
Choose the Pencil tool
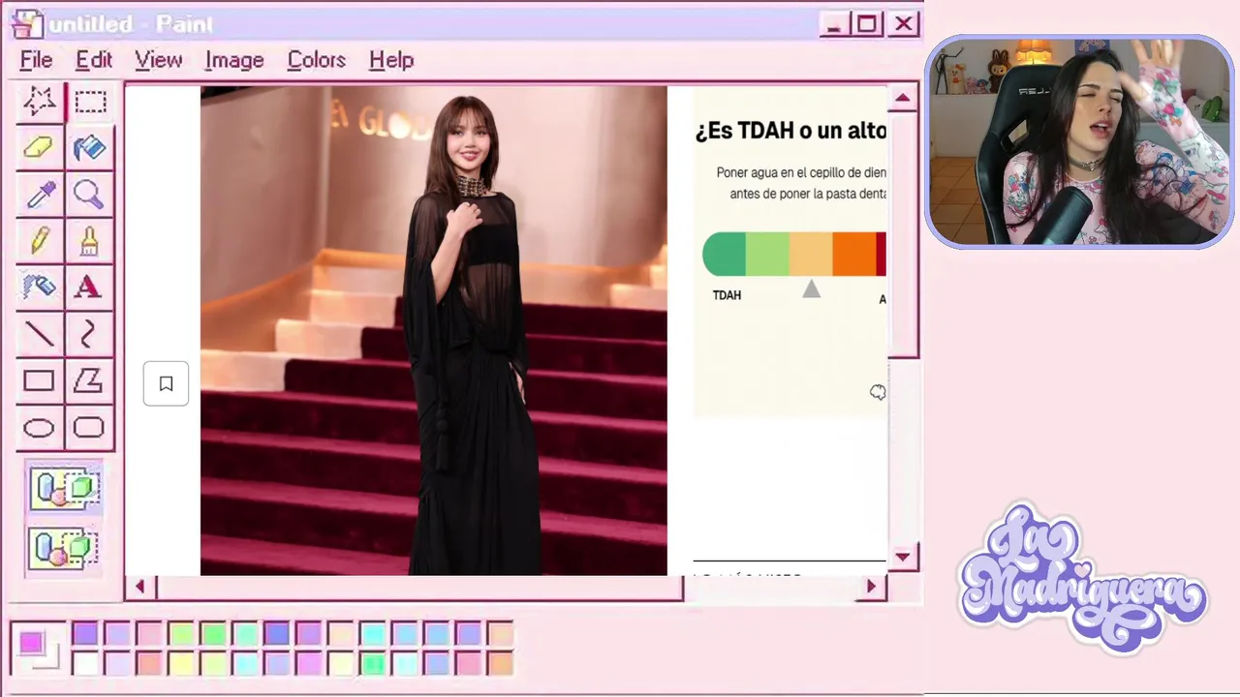[x=40, y=240]
